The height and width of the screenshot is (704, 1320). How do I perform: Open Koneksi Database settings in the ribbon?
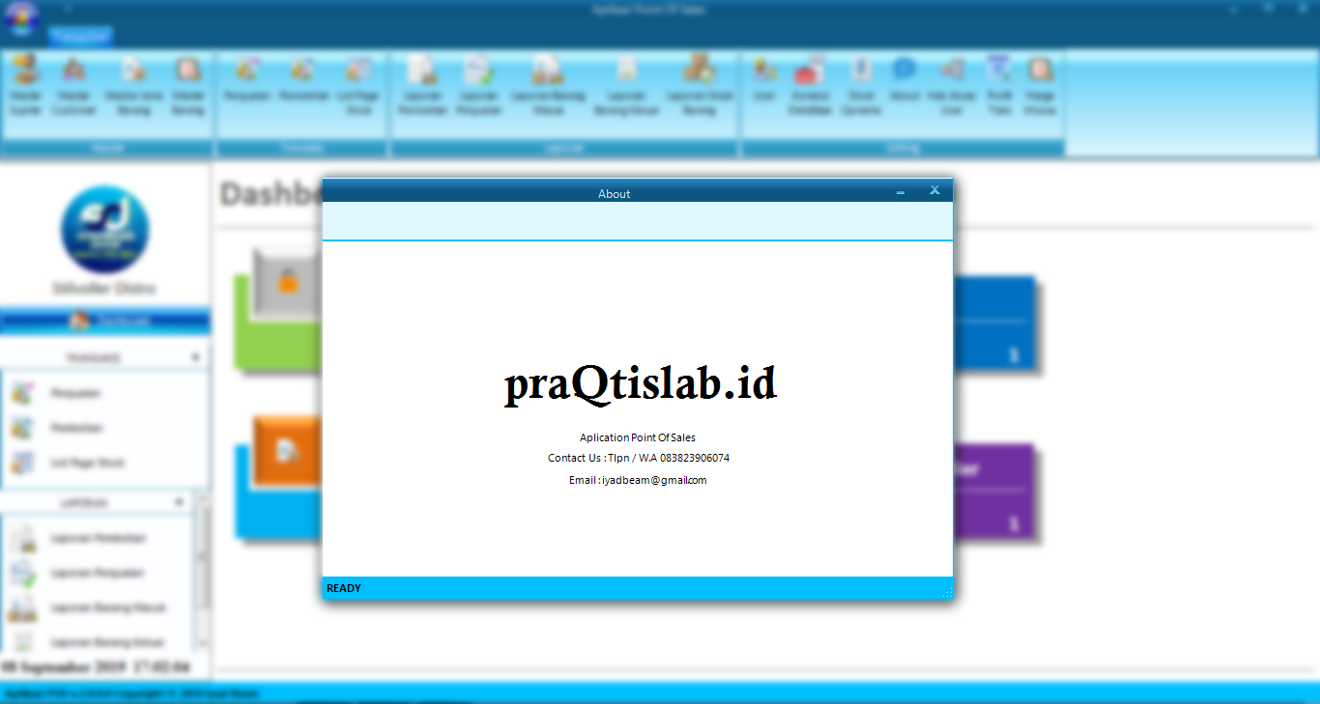tap(809, 85)
